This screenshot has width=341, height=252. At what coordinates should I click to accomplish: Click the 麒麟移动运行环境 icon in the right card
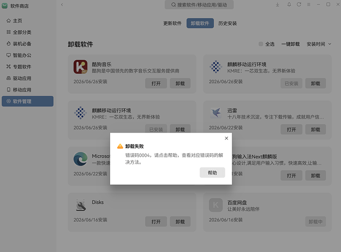click(216, 67)
